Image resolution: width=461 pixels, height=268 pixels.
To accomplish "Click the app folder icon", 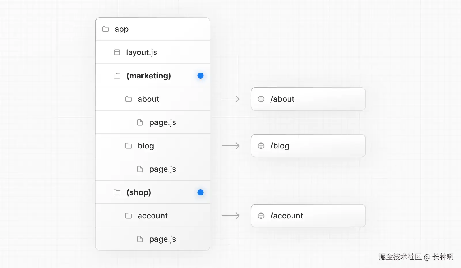I will pos(105,29).
